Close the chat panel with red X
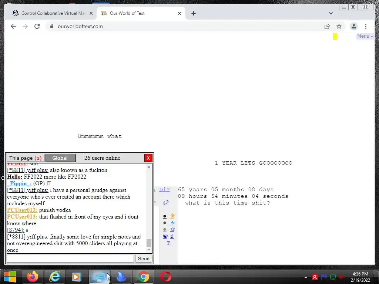 pyautogui.click(x=148, y=158)
